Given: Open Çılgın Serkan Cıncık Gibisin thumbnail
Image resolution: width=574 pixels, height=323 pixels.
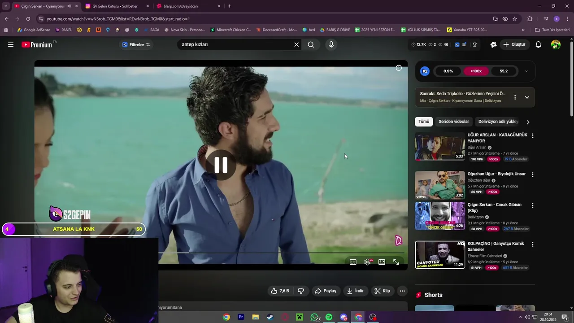Looking at the screenshot, I should coord(440,216).
